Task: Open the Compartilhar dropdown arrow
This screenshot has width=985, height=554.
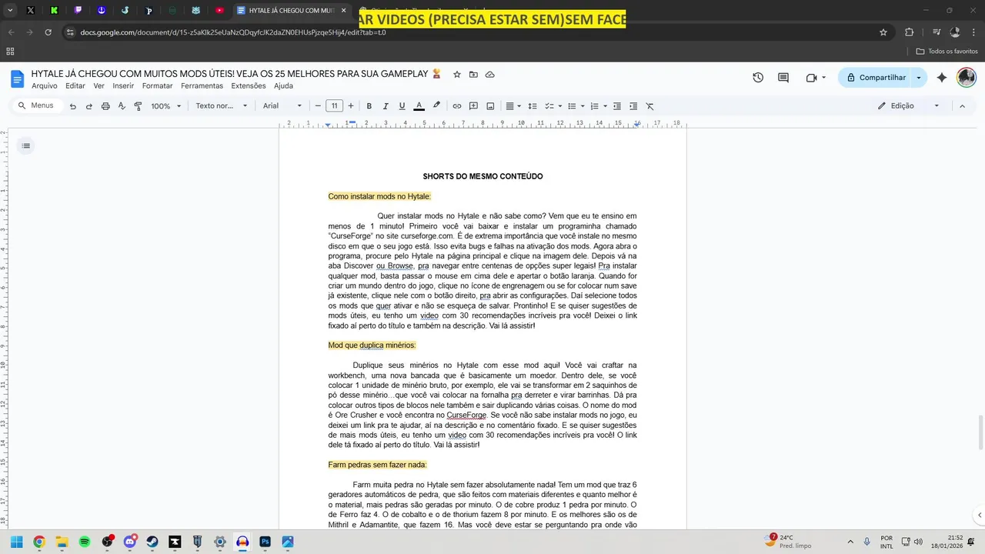Action: (919, 78)
